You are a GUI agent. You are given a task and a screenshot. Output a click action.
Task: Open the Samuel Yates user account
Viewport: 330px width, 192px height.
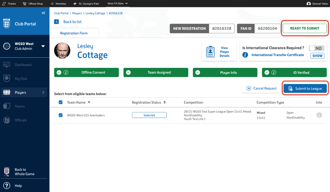tap(317, 4)
